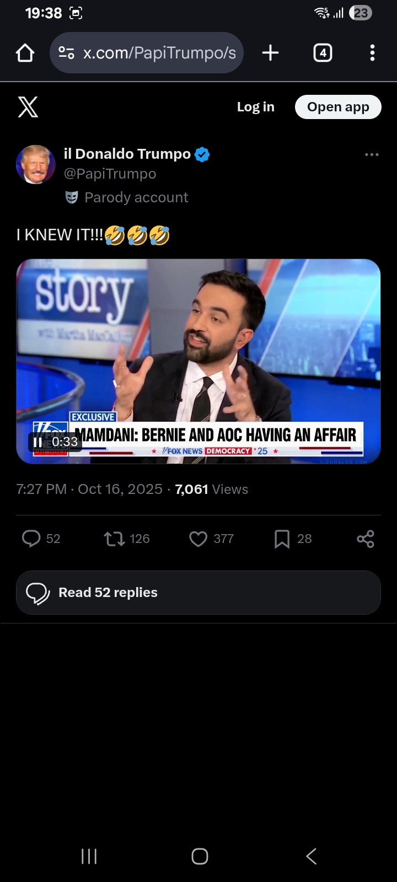Open the post's more options menu
The height and width of the screenshot is (882, 397).
click(372, 155)
